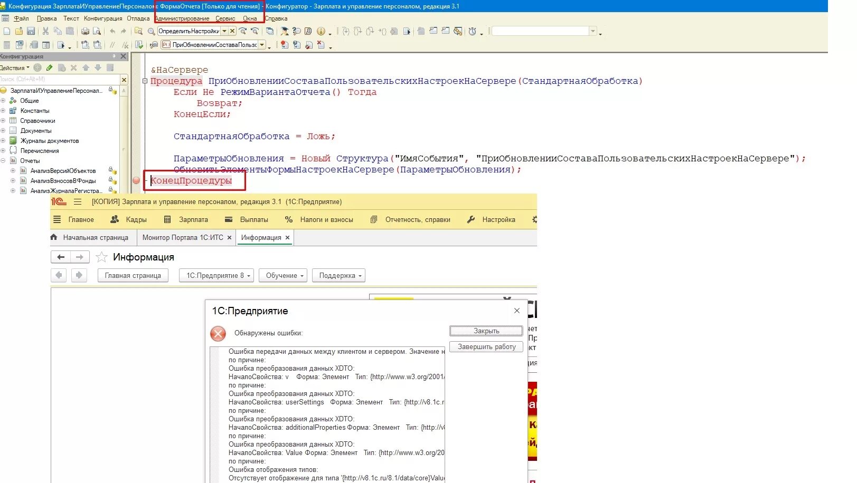Close the Информация tab

(x=288, y=238)
